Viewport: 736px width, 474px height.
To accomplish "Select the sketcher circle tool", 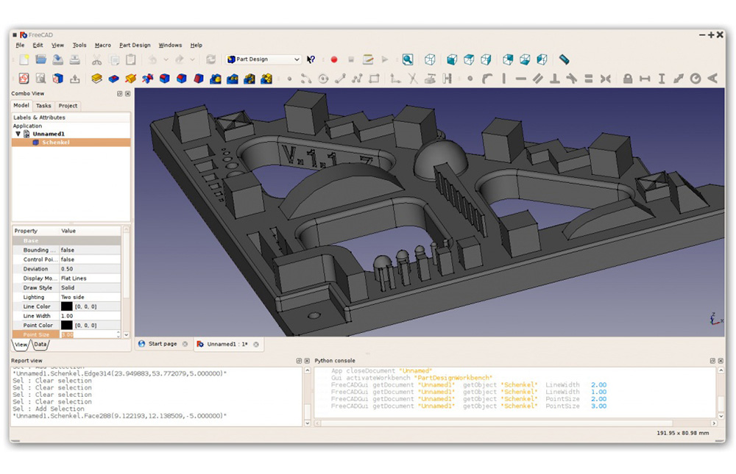I will (323, 79).
